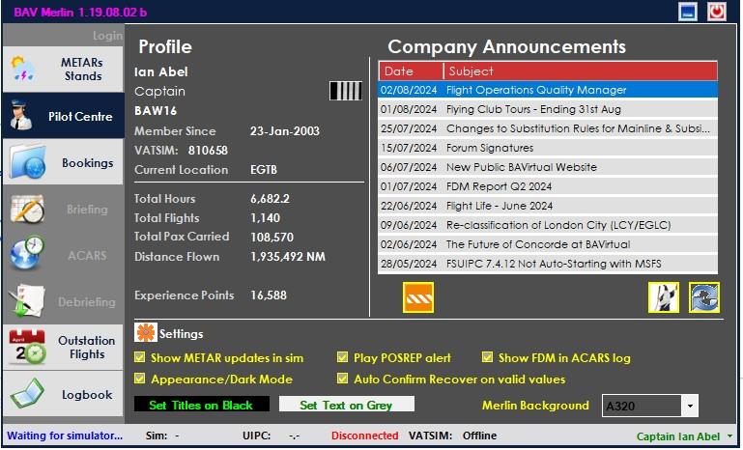Click Total Pax Carried value 108,570
Screen dimensions: 743x450
pyautogui.click(x=271, y=237)
